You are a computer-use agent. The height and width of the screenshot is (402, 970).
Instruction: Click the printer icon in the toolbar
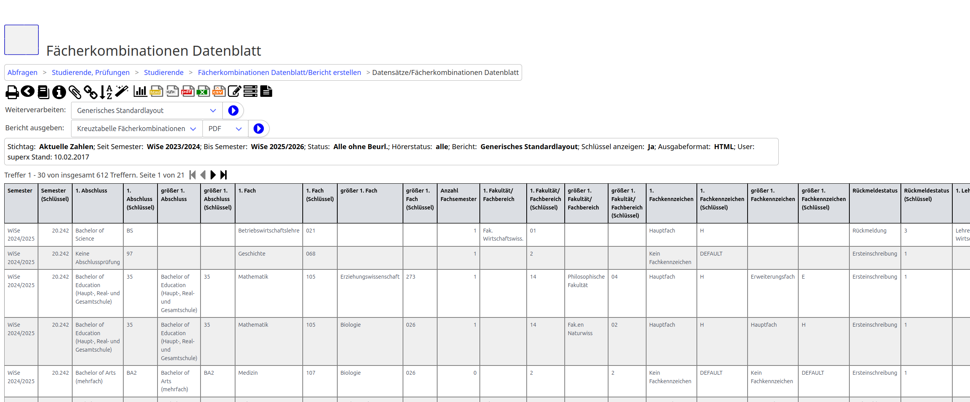coord(12,92)
